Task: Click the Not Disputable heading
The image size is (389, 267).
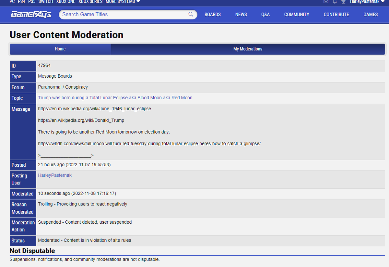Action: pos(32,251)
